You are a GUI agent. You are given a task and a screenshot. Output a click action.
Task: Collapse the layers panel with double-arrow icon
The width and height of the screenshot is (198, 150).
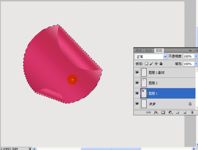(x=190, y=51)
